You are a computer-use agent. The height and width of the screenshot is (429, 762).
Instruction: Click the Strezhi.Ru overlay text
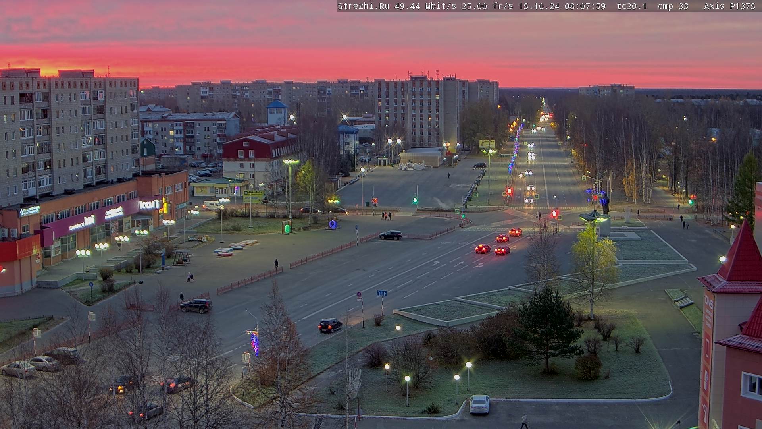click(x=363, y=6)
